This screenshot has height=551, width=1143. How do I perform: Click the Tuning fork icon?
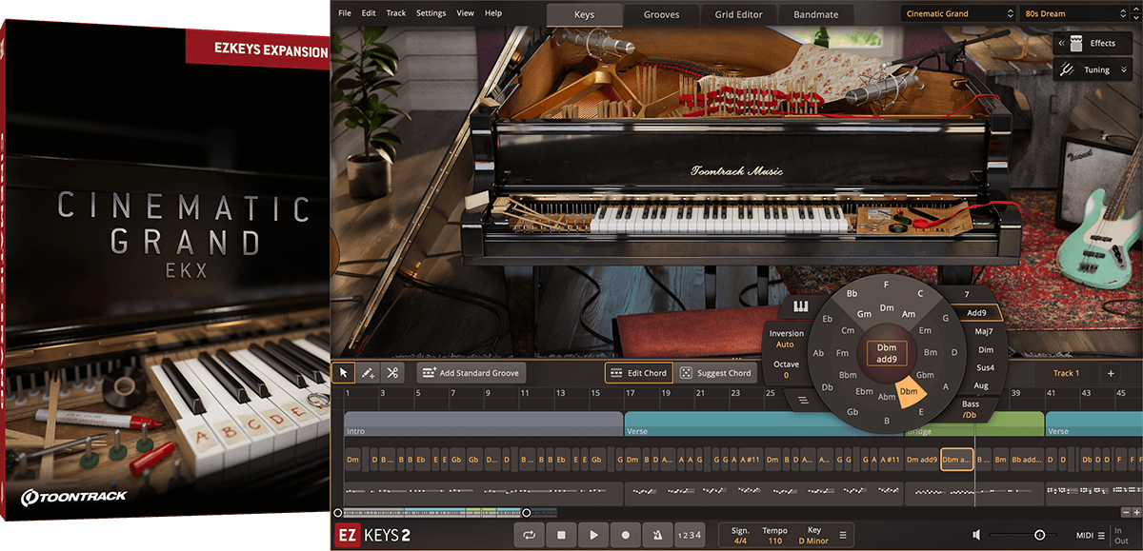pos(1069,69)
